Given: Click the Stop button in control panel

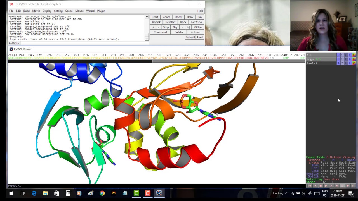Looking at the screenshot, I should click(x=166, y=27).
